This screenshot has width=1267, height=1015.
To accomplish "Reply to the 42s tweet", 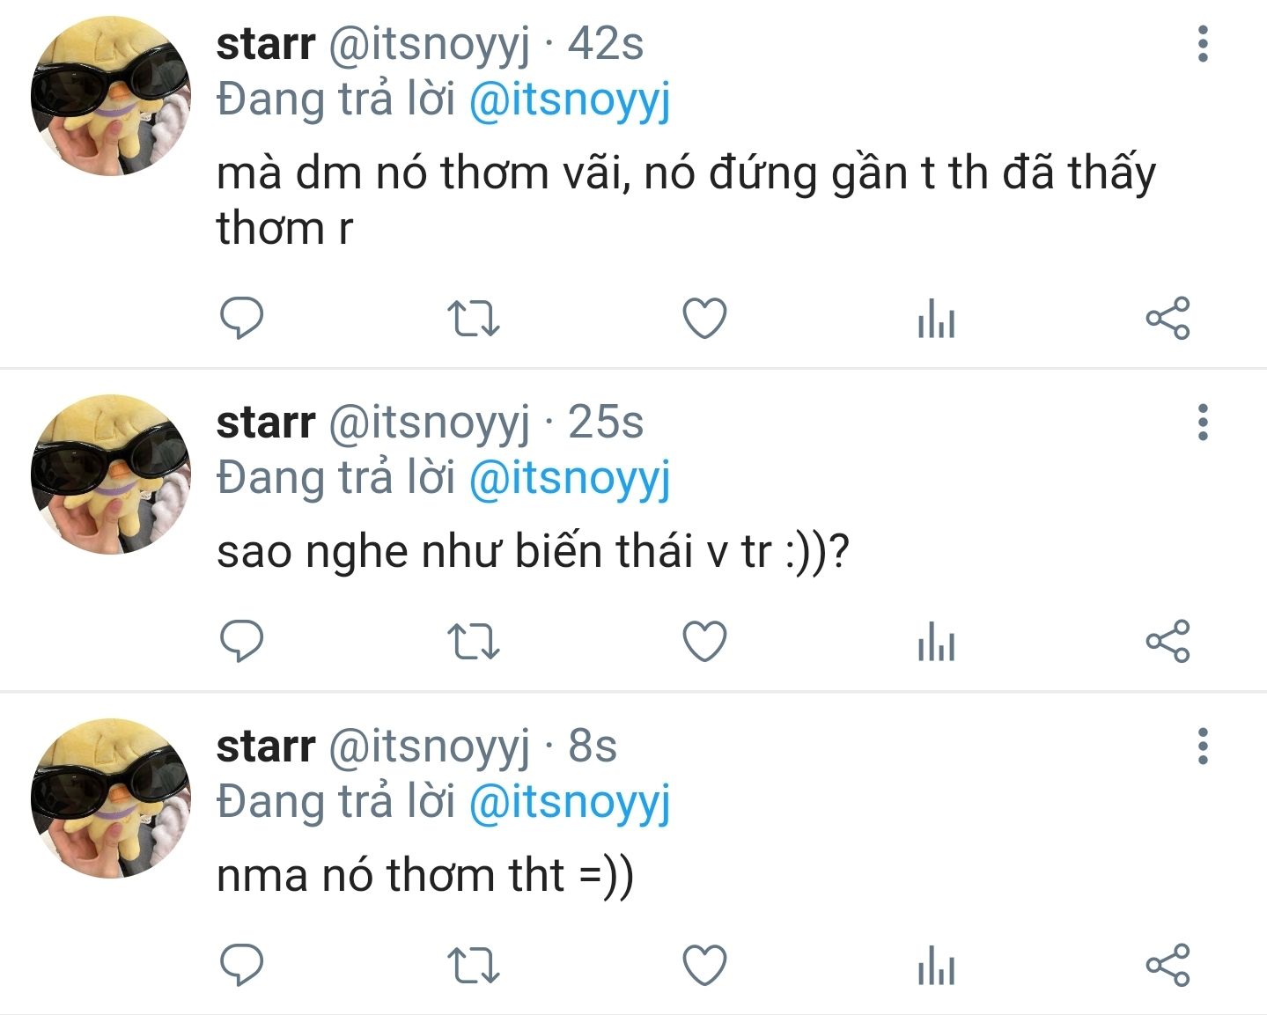I will click(241, 318).
